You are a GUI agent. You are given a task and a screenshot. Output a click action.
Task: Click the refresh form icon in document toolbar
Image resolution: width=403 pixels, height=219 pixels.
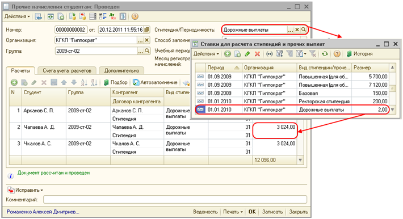pos(51,16)
